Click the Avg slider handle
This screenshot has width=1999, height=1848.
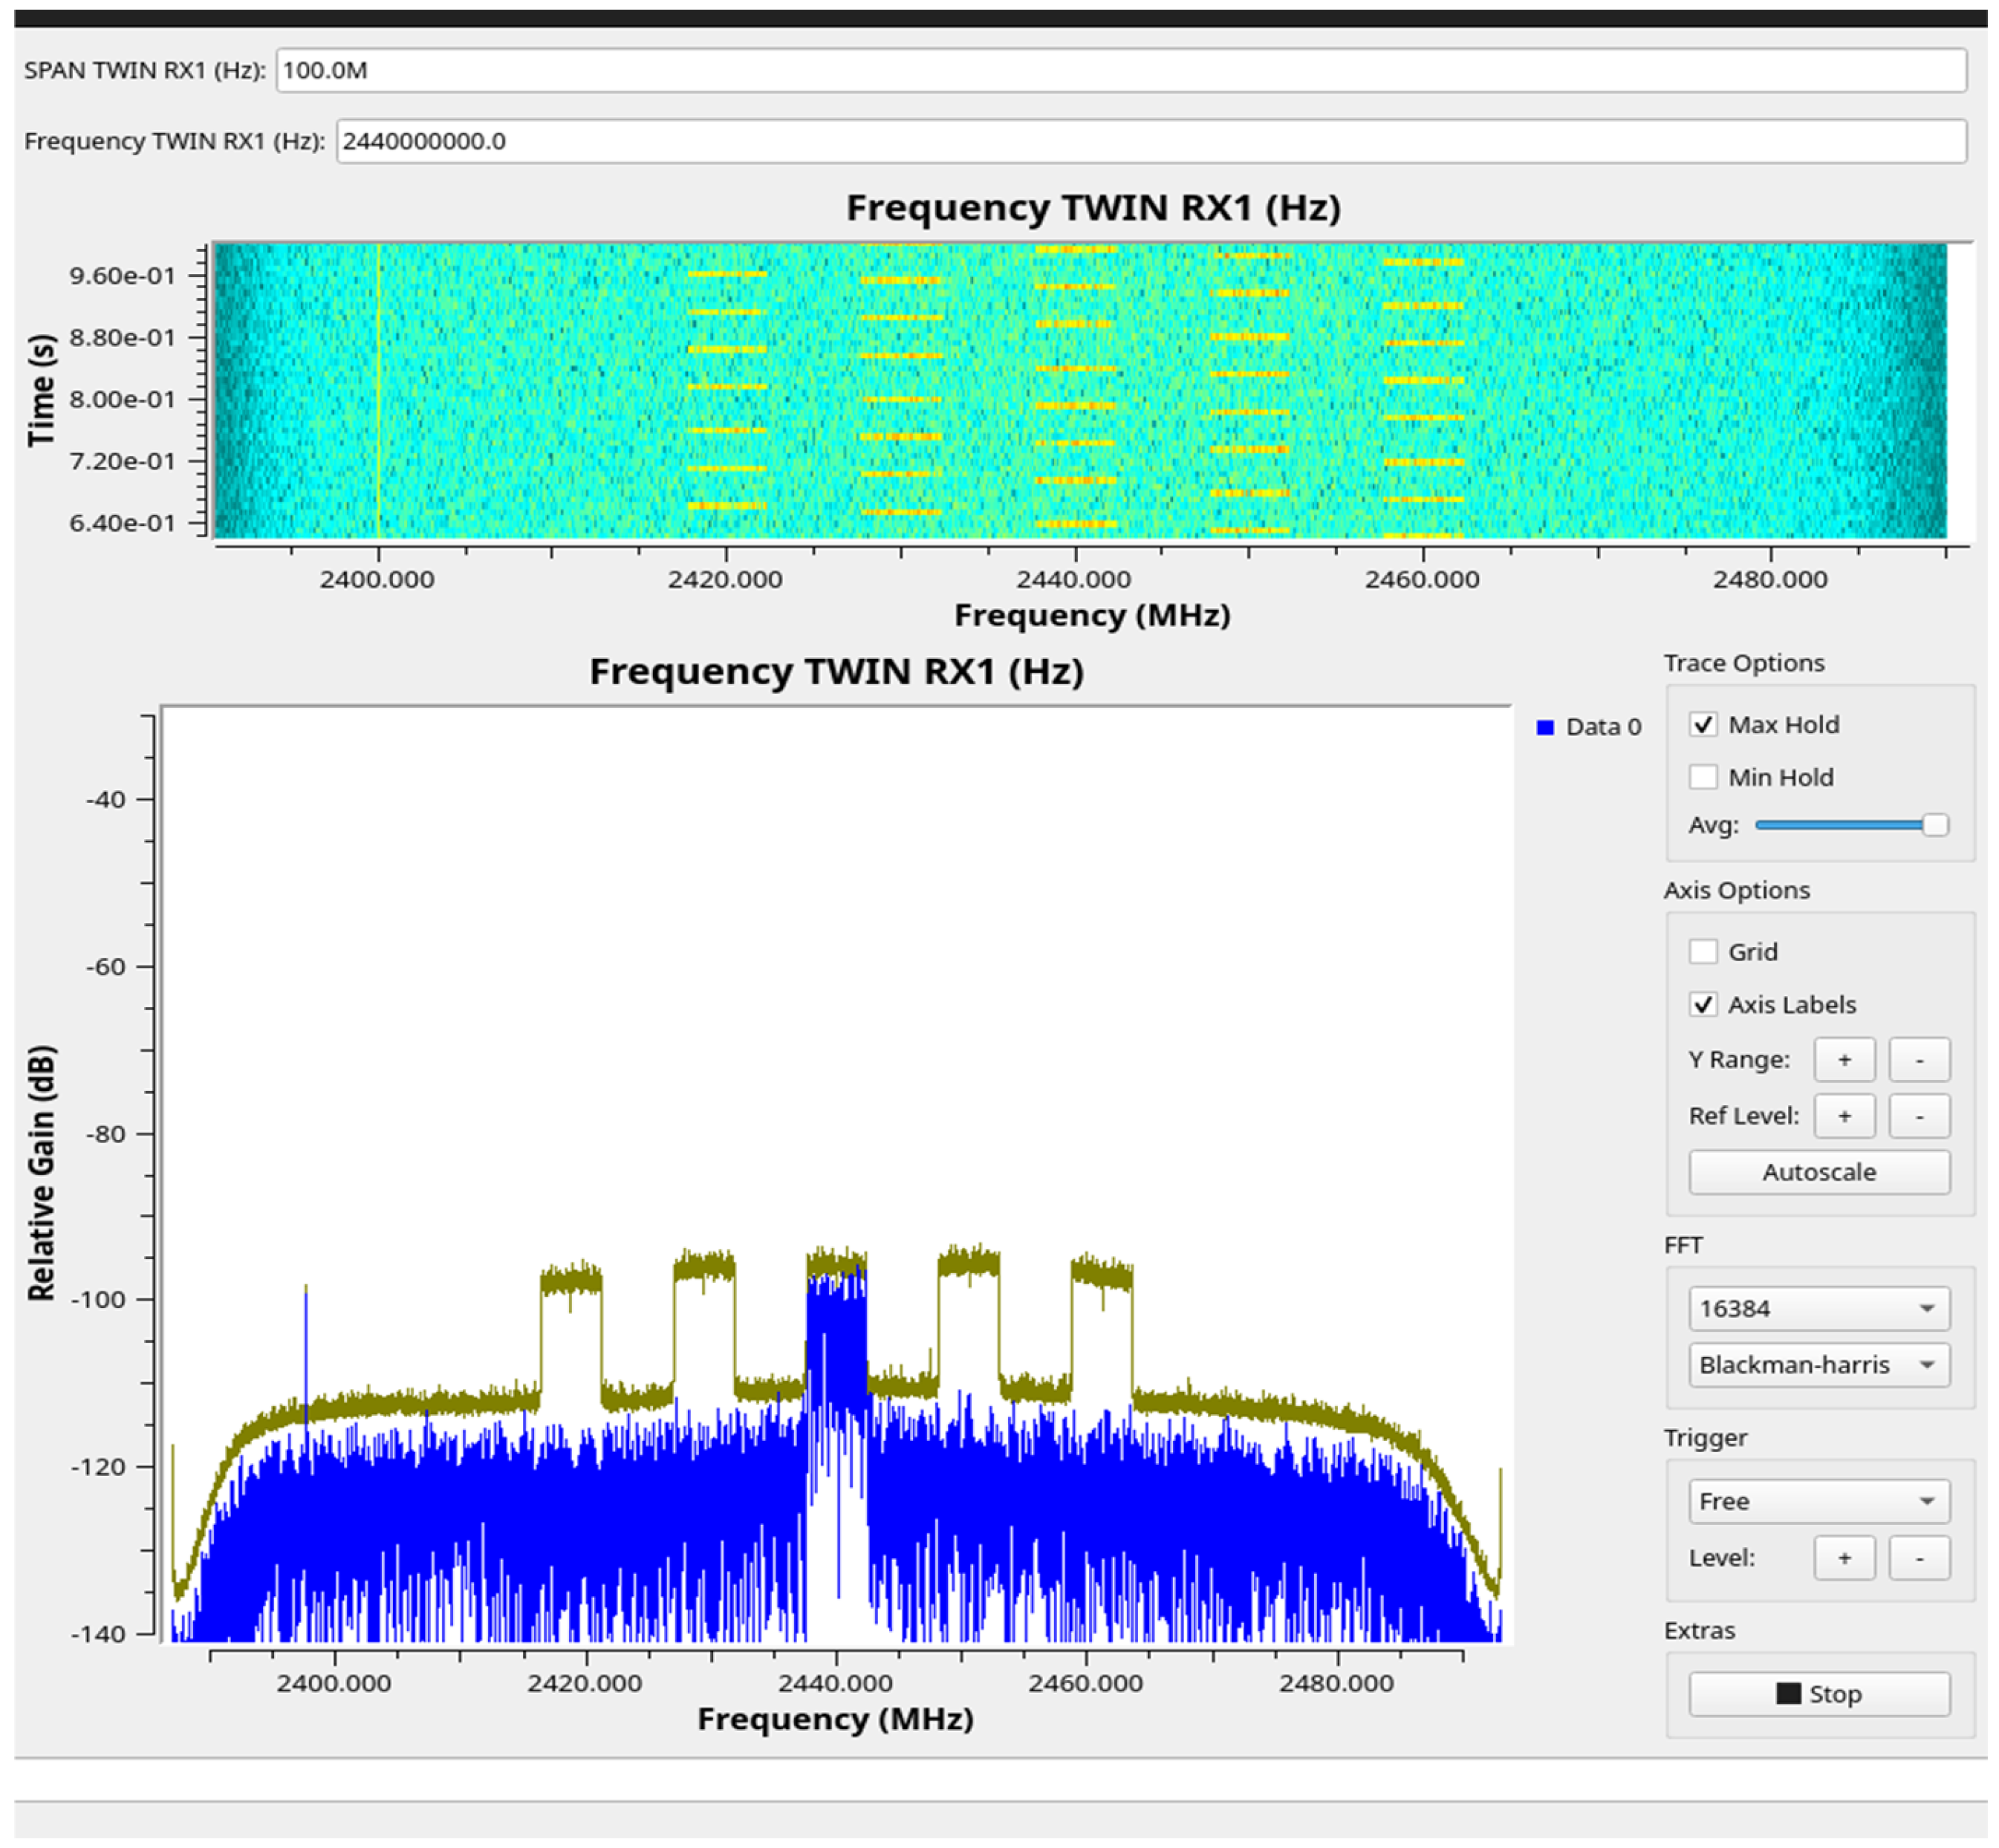1935,825
